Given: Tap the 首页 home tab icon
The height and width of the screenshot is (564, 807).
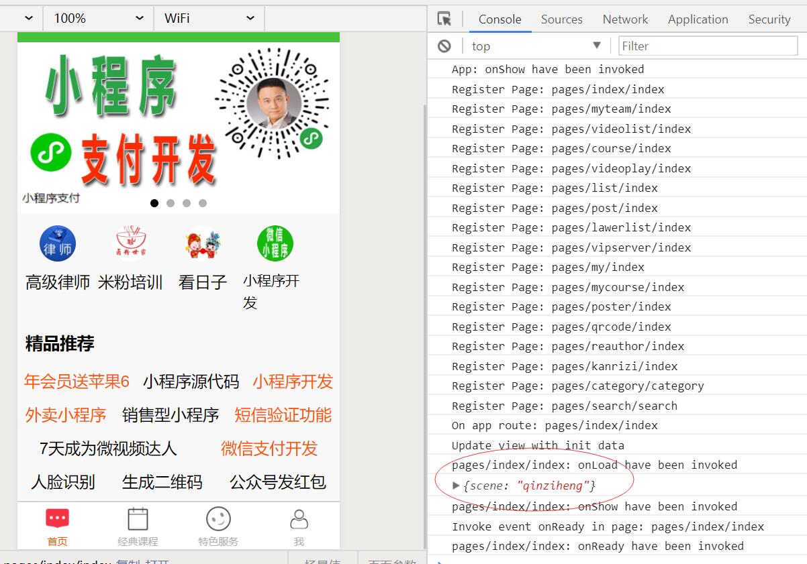Looking at the screenshot, I should coord(57,519).
